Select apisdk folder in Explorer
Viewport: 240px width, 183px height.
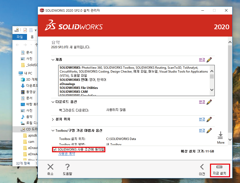click(30, 136)
